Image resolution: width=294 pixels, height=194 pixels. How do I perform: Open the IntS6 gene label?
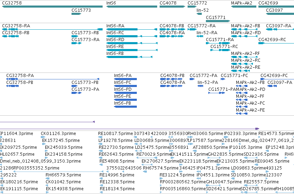pyautogui.click(x=111, y=3)
